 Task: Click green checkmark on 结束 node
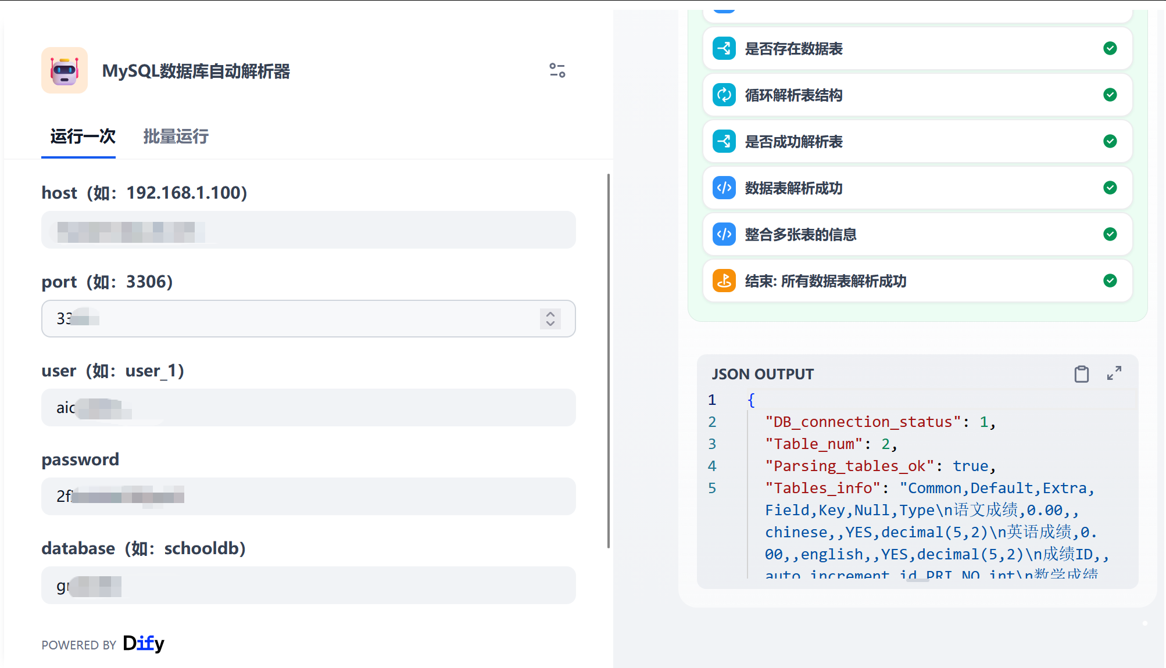[x=1110, y=281]
